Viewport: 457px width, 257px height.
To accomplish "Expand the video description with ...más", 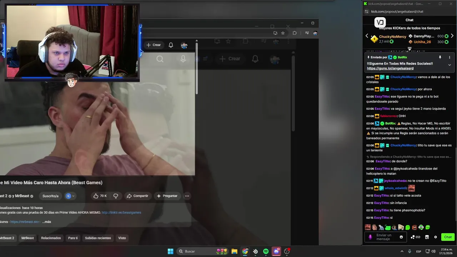I will click(46, 222).
